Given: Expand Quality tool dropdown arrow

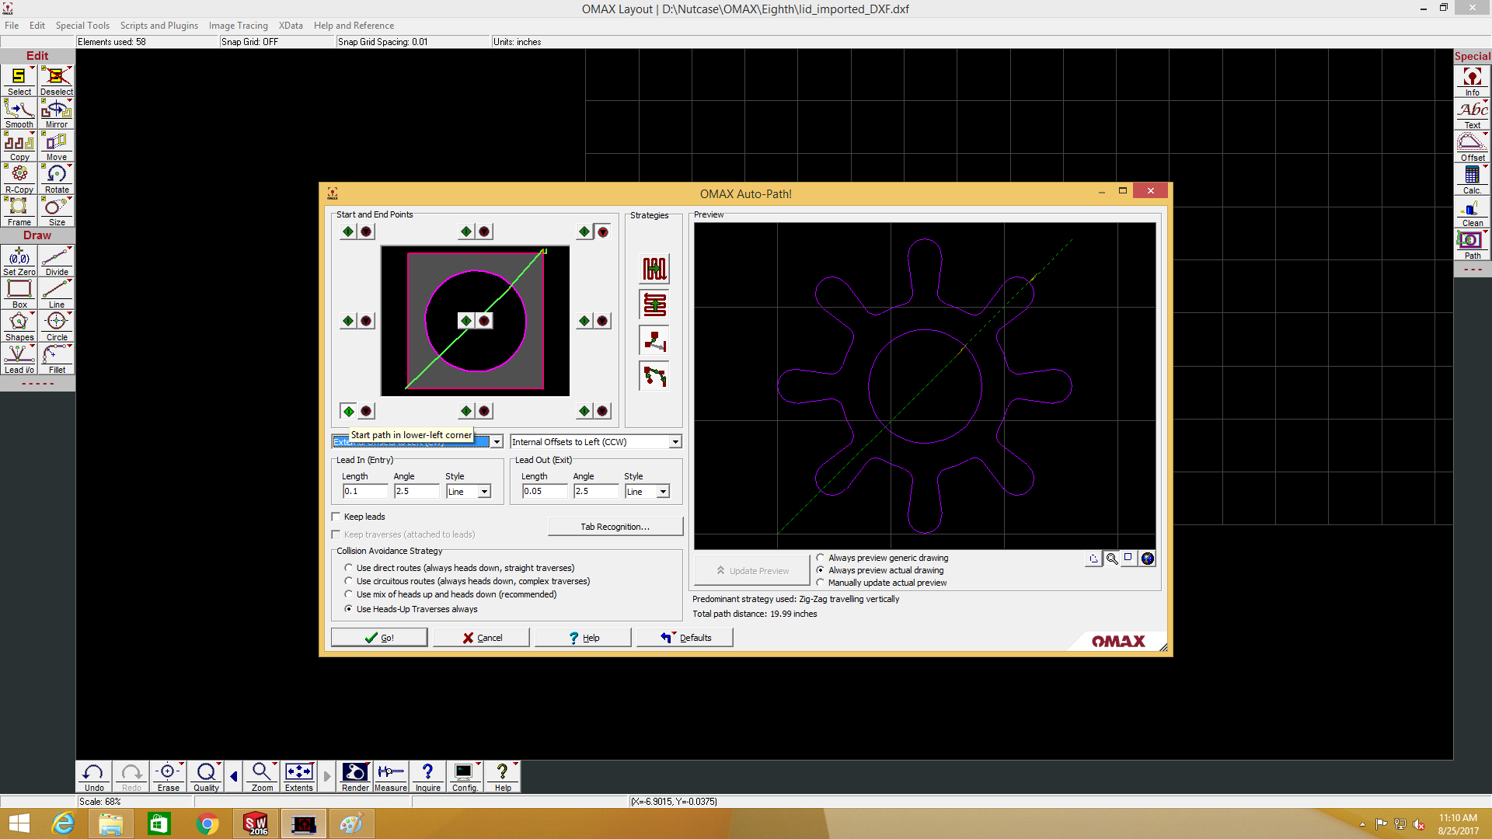Looking at the screenshot, I should (x=219, y=764).
